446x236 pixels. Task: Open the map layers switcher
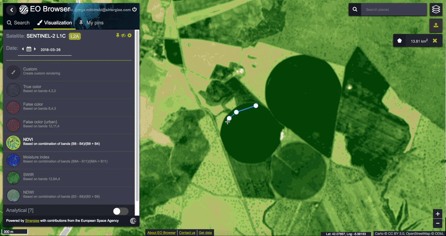[436, 9]
